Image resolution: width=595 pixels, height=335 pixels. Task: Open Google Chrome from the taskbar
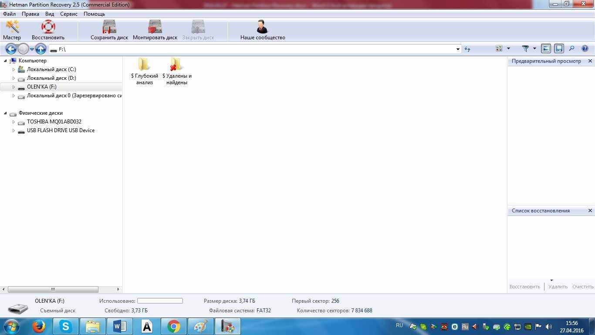click(x=173, y=326)
